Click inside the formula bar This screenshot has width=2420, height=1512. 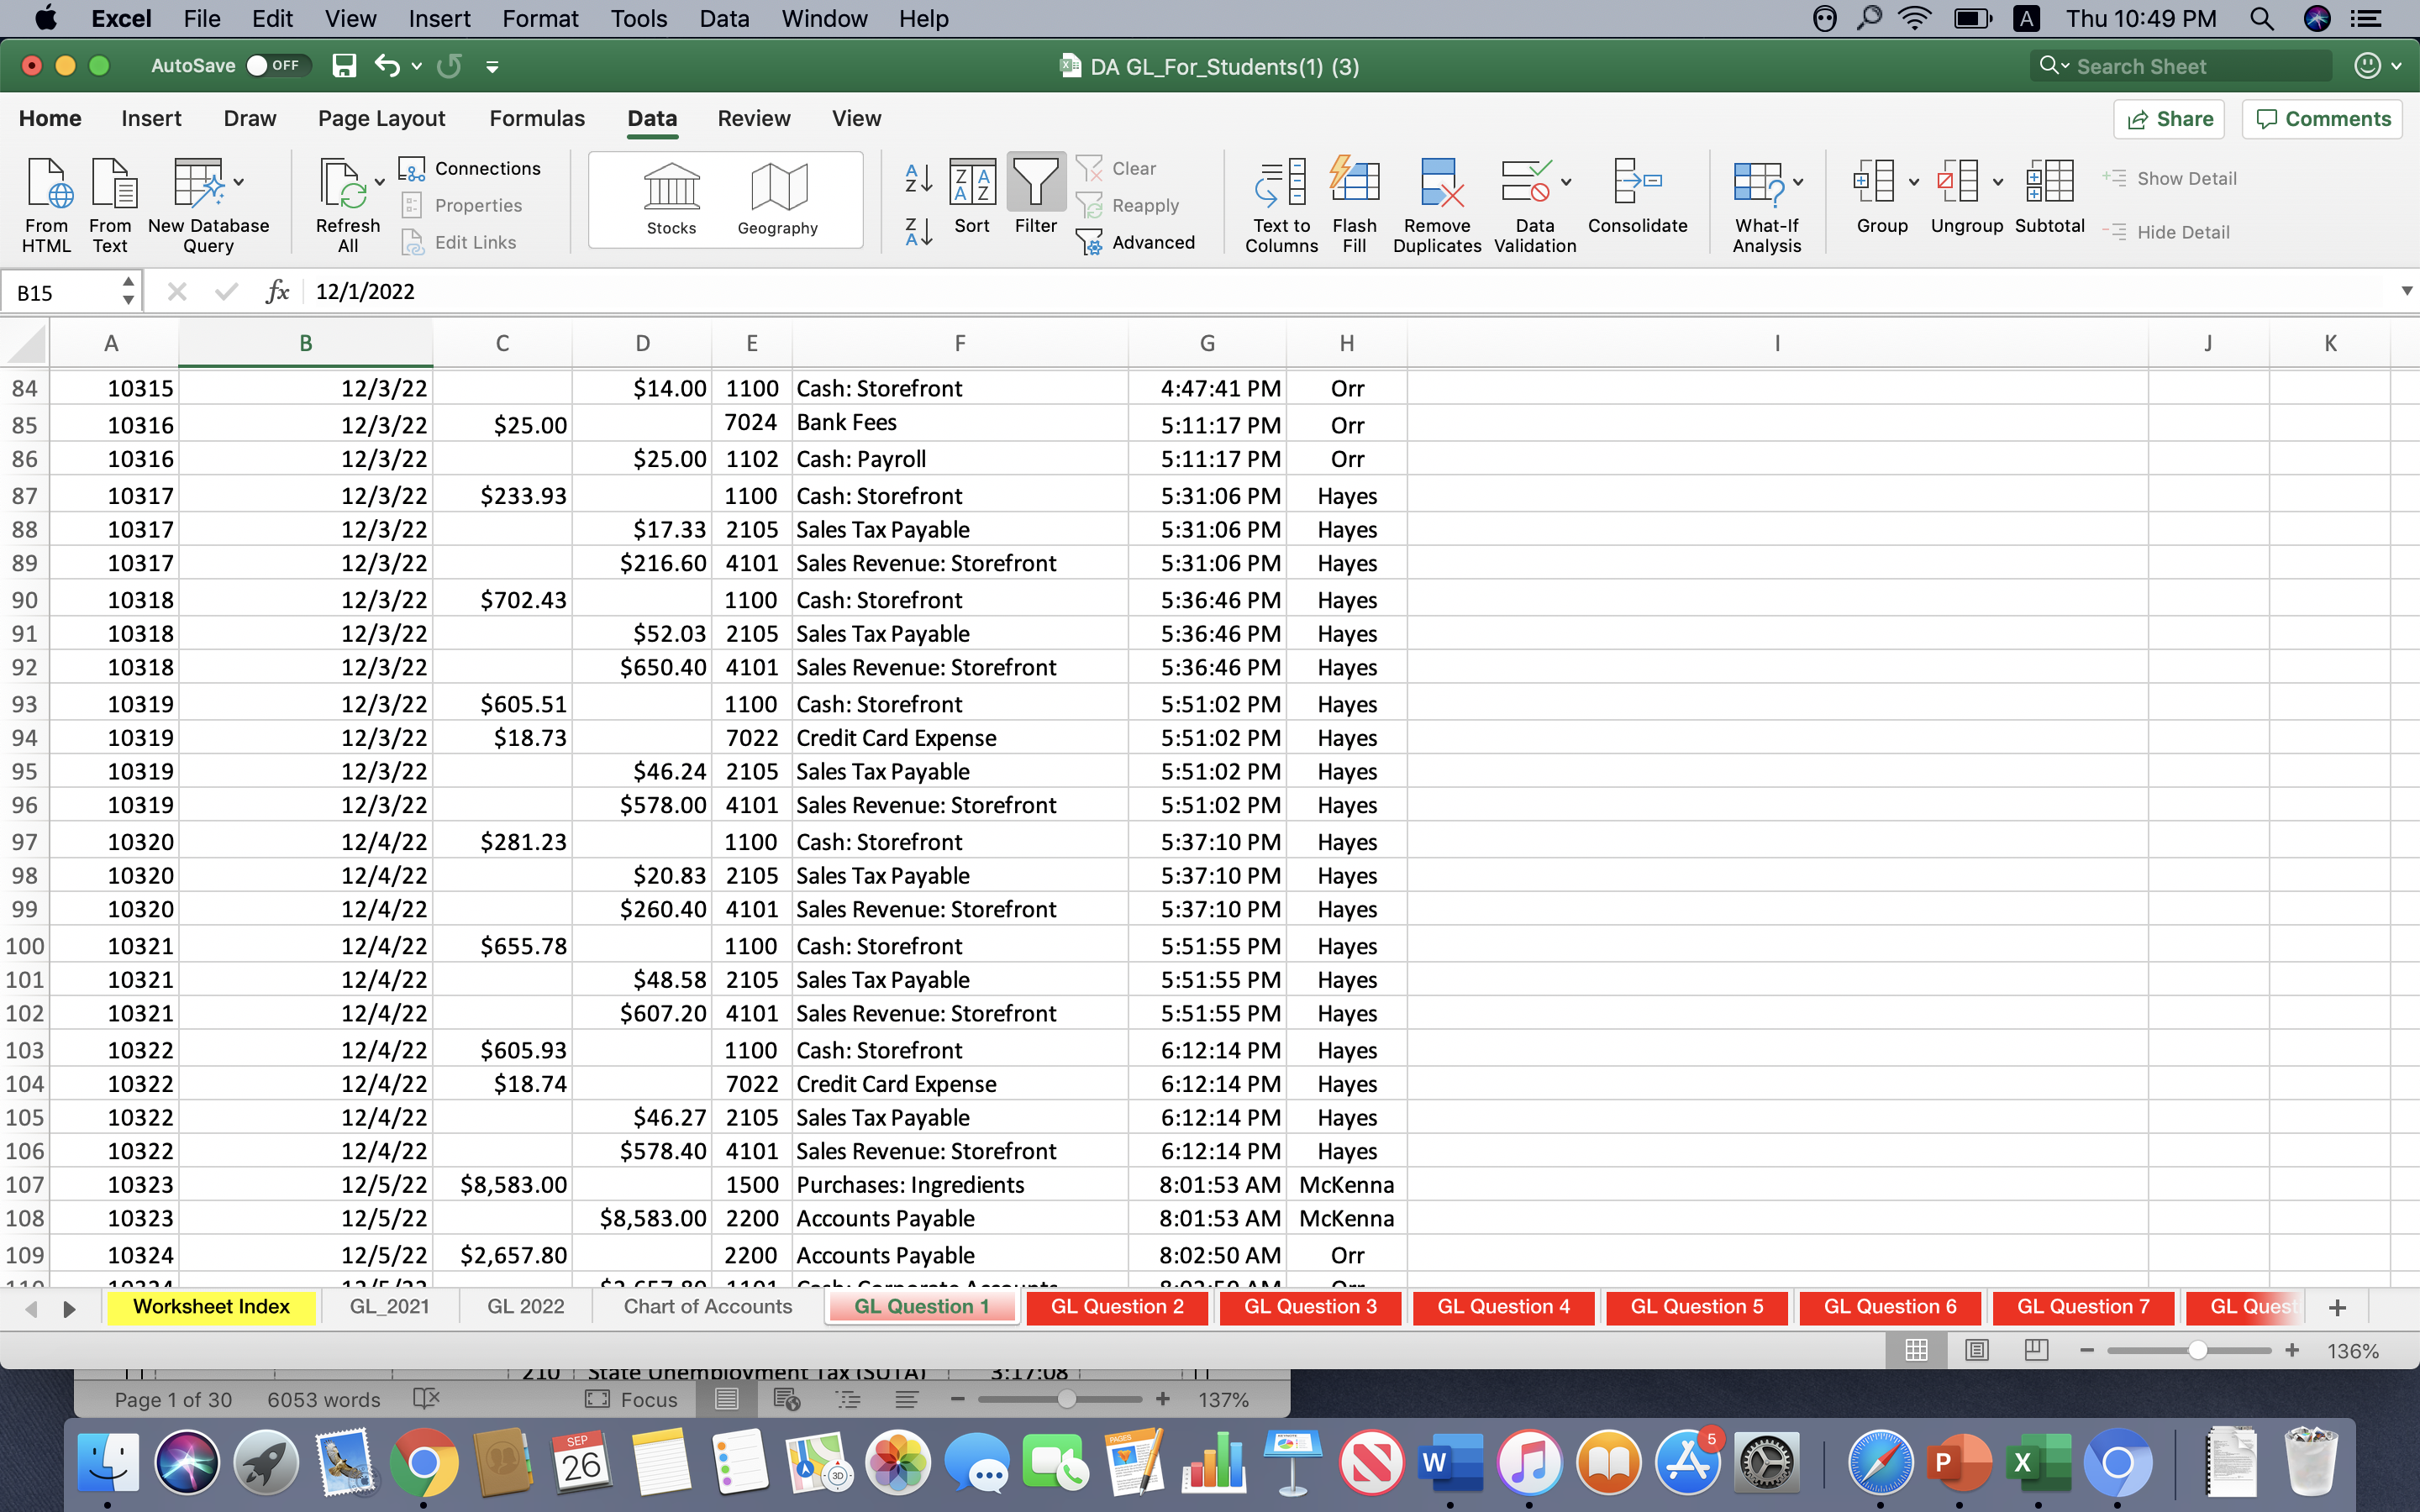[x=700, y=291]
